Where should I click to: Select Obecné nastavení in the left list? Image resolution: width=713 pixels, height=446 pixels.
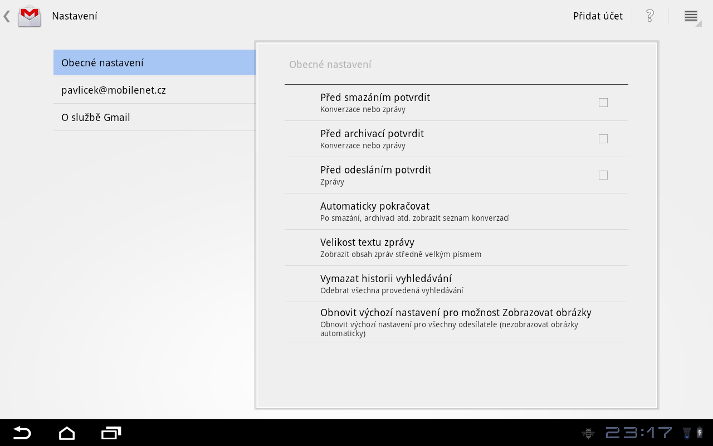(154, 62)
